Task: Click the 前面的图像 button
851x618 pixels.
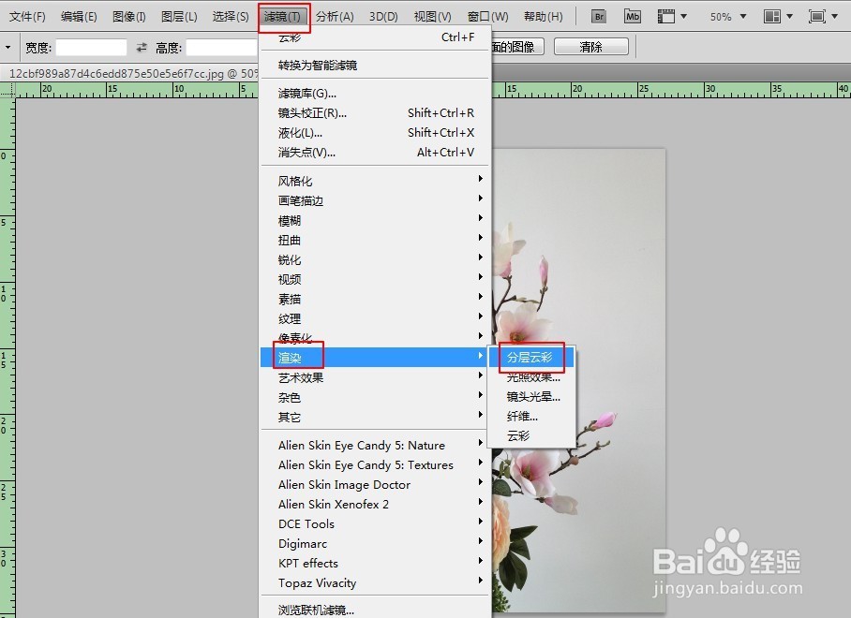Action: click(516, 47)
